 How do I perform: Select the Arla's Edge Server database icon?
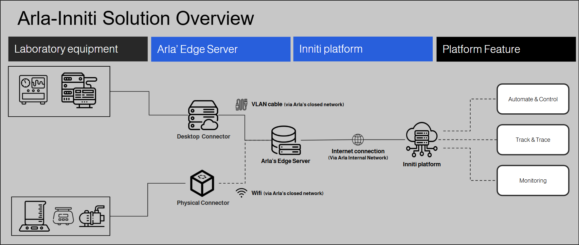point(286,140)
